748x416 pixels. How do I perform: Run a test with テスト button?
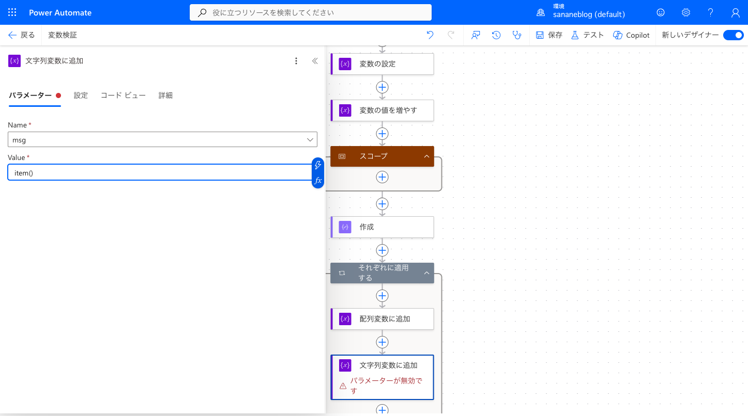587,35
